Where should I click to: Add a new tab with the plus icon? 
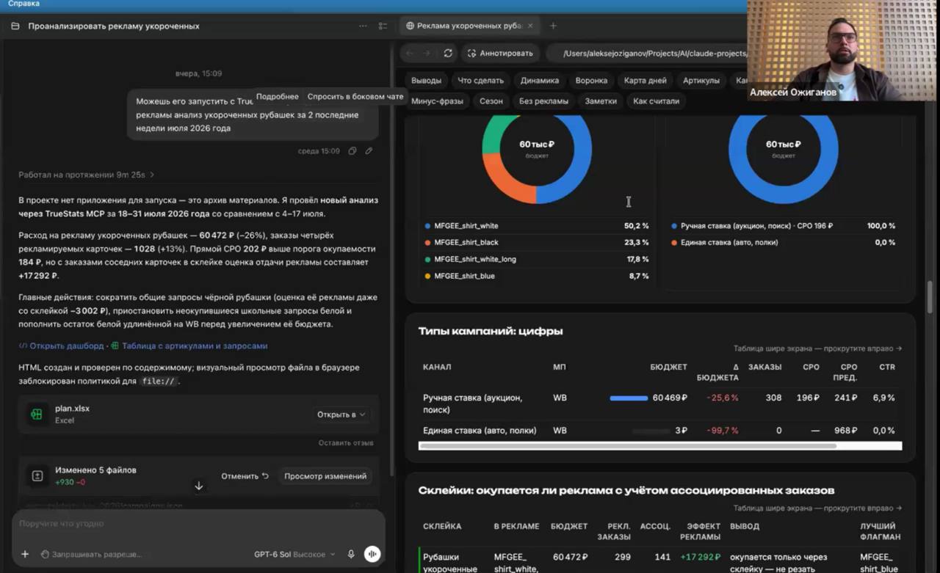point(553,26)
